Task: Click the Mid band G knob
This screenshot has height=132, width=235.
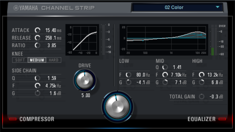Action: coord(165,82)
